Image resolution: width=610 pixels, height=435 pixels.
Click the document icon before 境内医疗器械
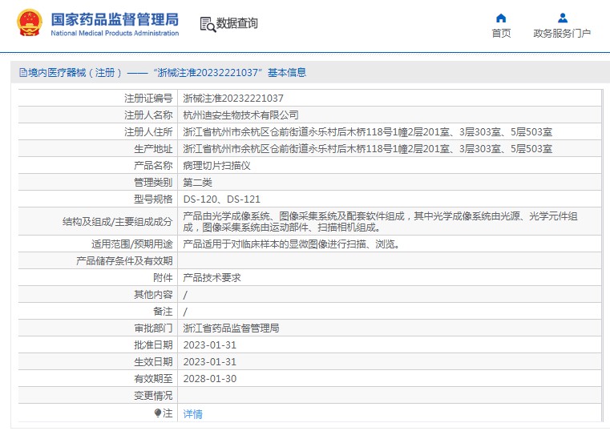[23, 73]
